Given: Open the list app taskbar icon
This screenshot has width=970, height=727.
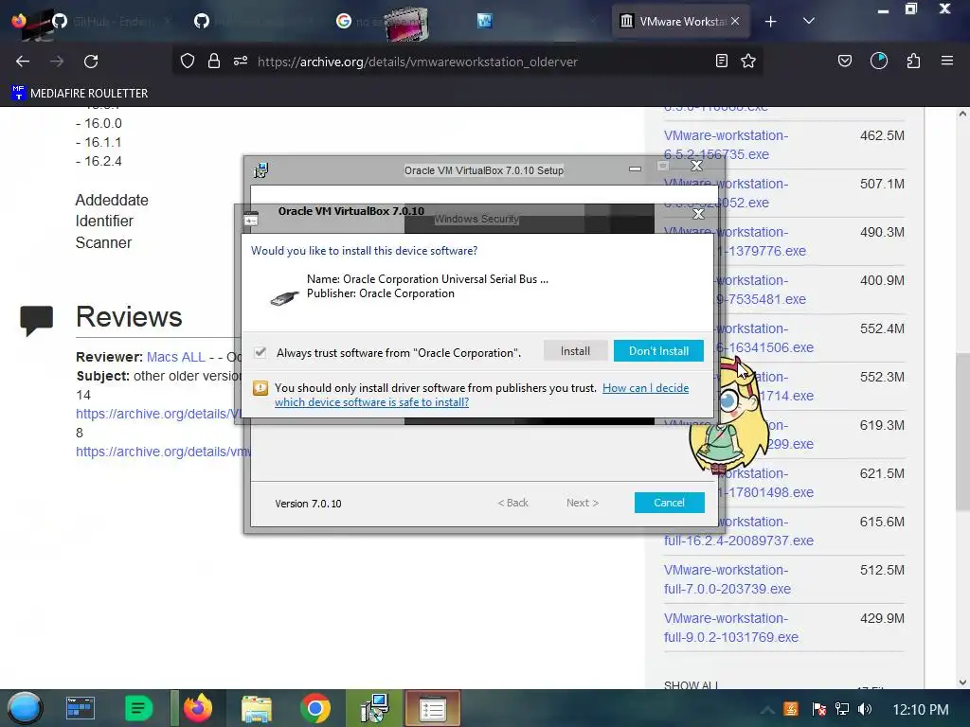Looking at the screenshot, I should pos(432,708).
